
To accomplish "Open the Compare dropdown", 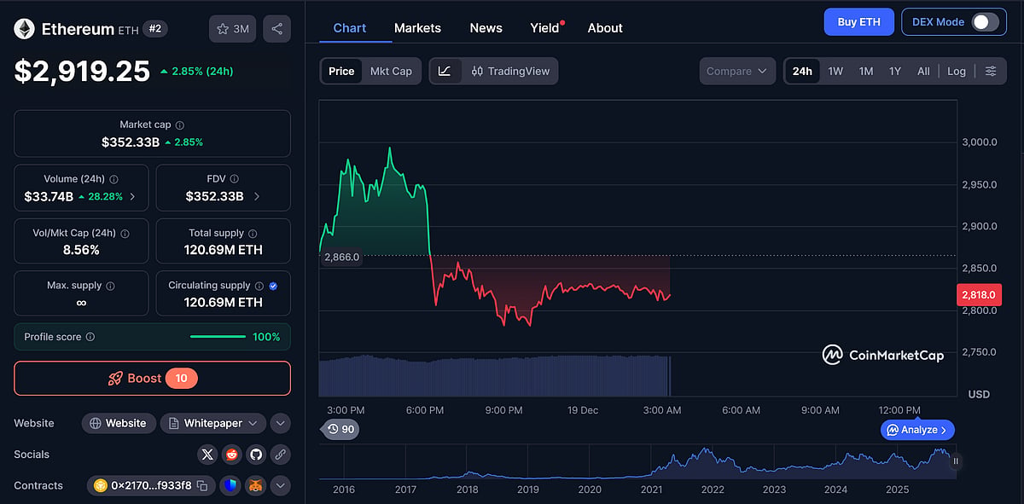I will [737, 71].
